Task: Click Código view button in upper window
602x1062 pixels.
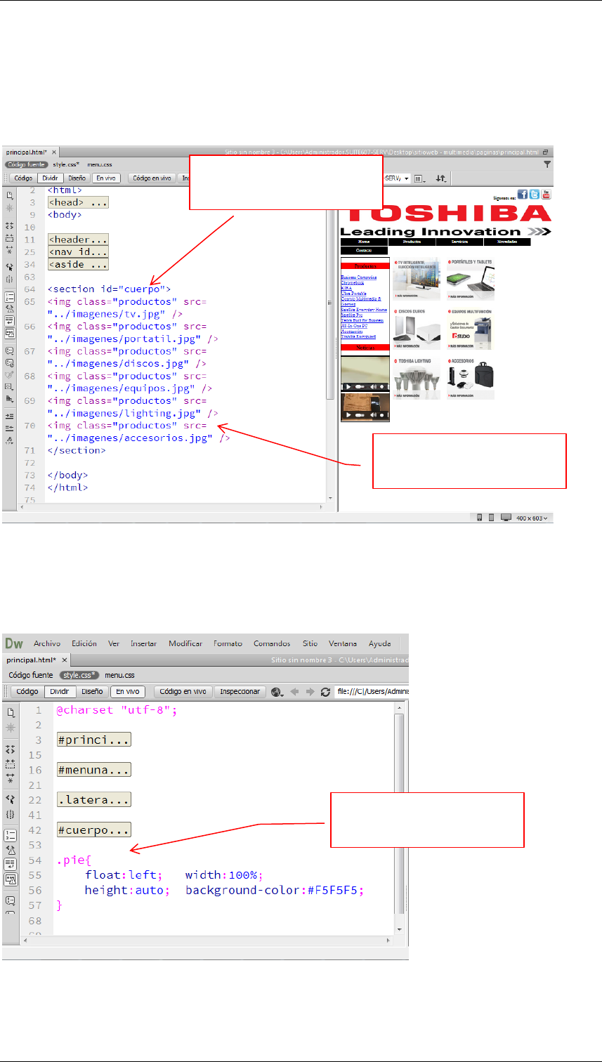Action: pyautogui.click(x=23, y=178)
